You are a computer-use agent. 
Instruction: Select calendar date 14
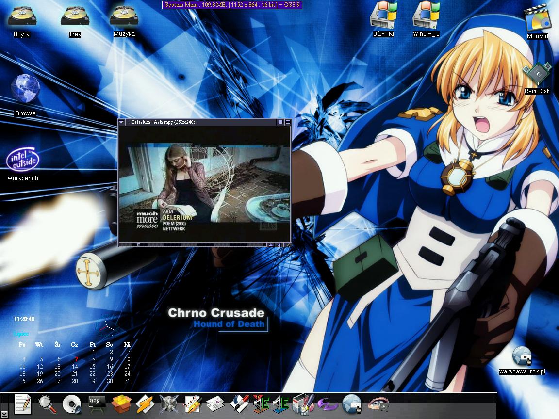[75, 366]
